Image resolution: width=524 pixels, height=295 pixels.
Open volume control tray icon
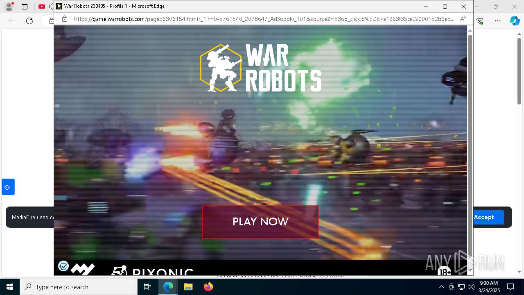coord(471,287)
